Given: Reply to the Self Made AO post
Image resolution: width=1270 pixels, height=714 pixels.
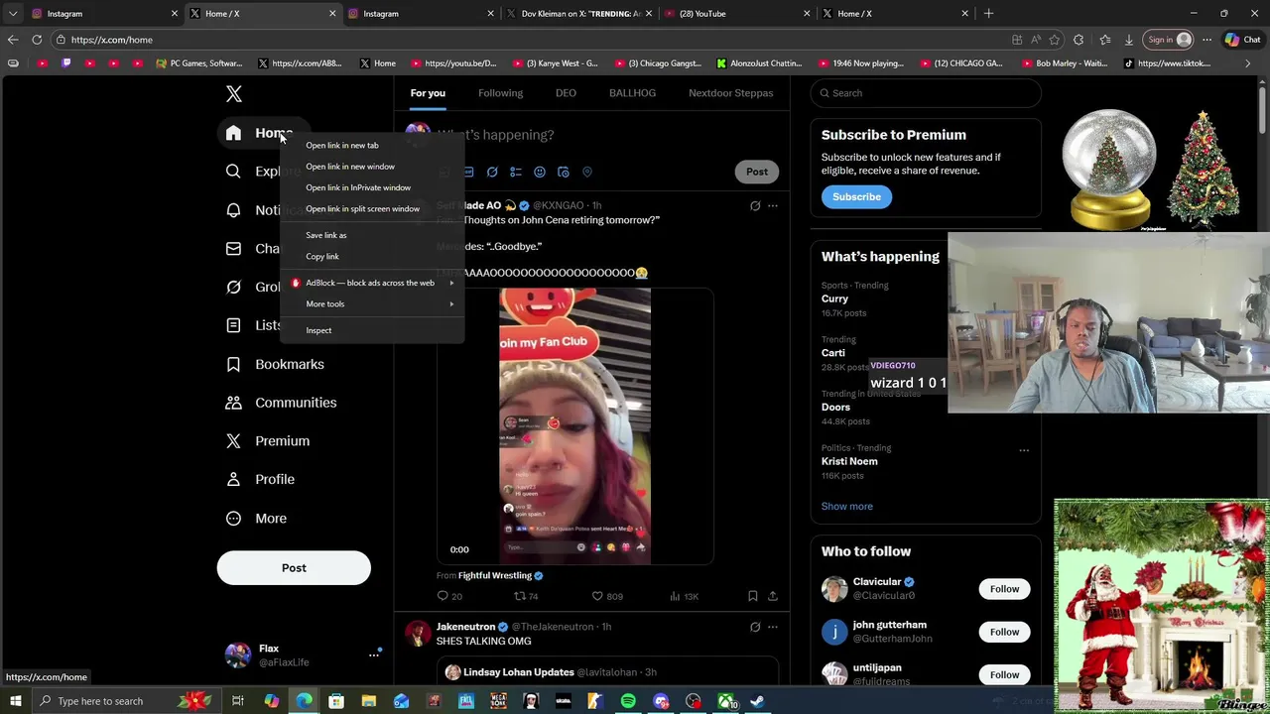Looking at the screenshot, I should [449, 596].
